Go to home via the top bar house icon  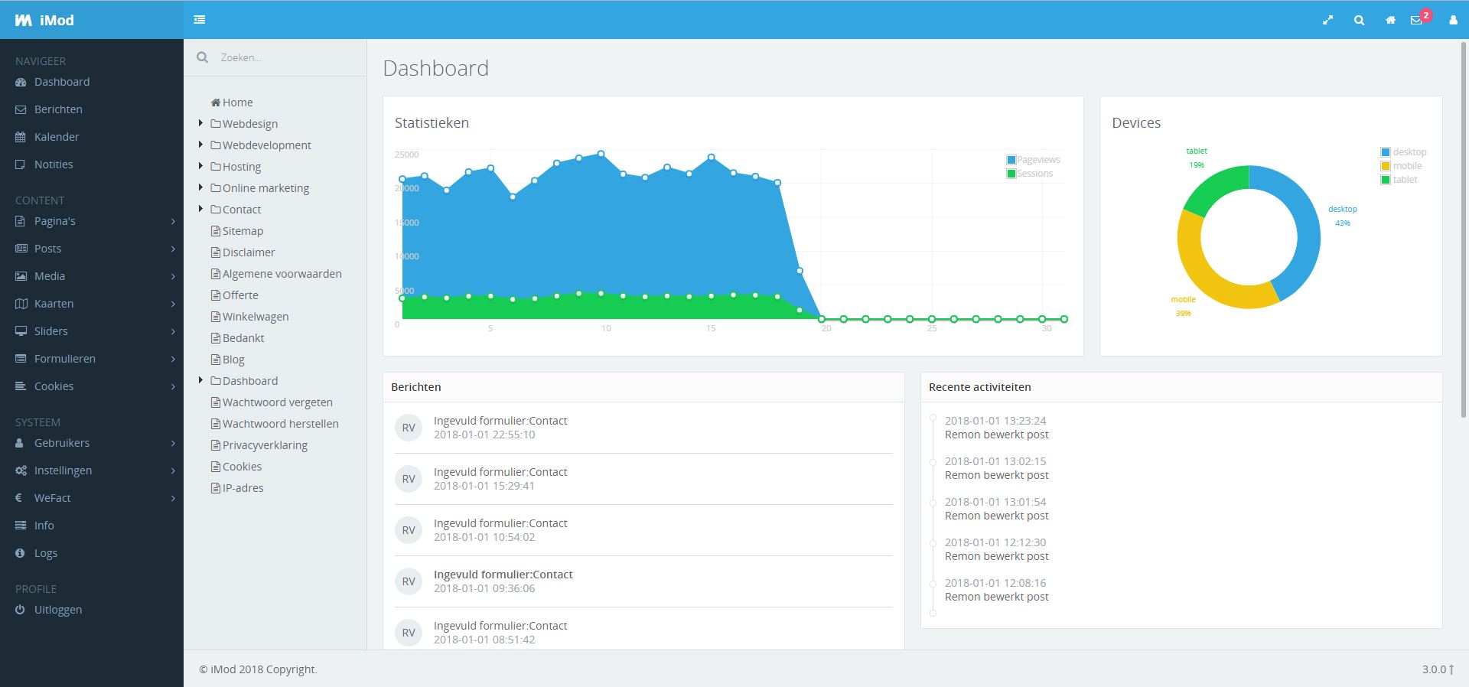pyautogui.click(x=1390, y=21)
